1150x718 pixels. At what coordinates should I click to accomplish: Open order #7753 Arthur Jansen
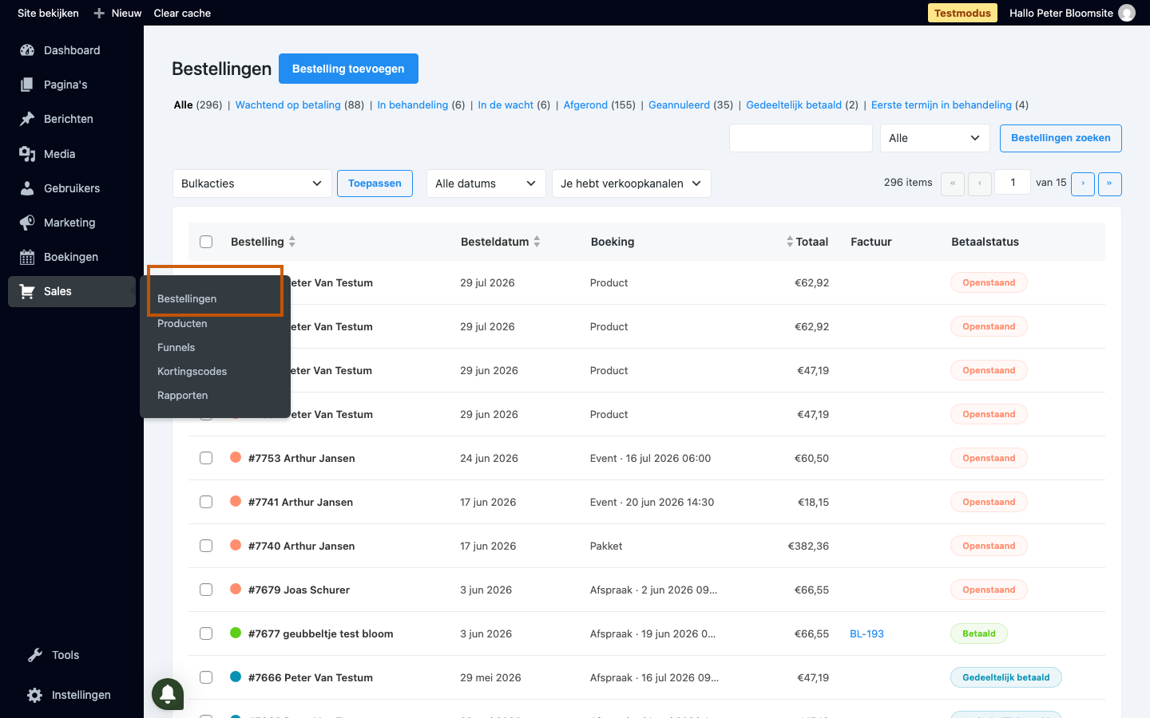point(302,458)
